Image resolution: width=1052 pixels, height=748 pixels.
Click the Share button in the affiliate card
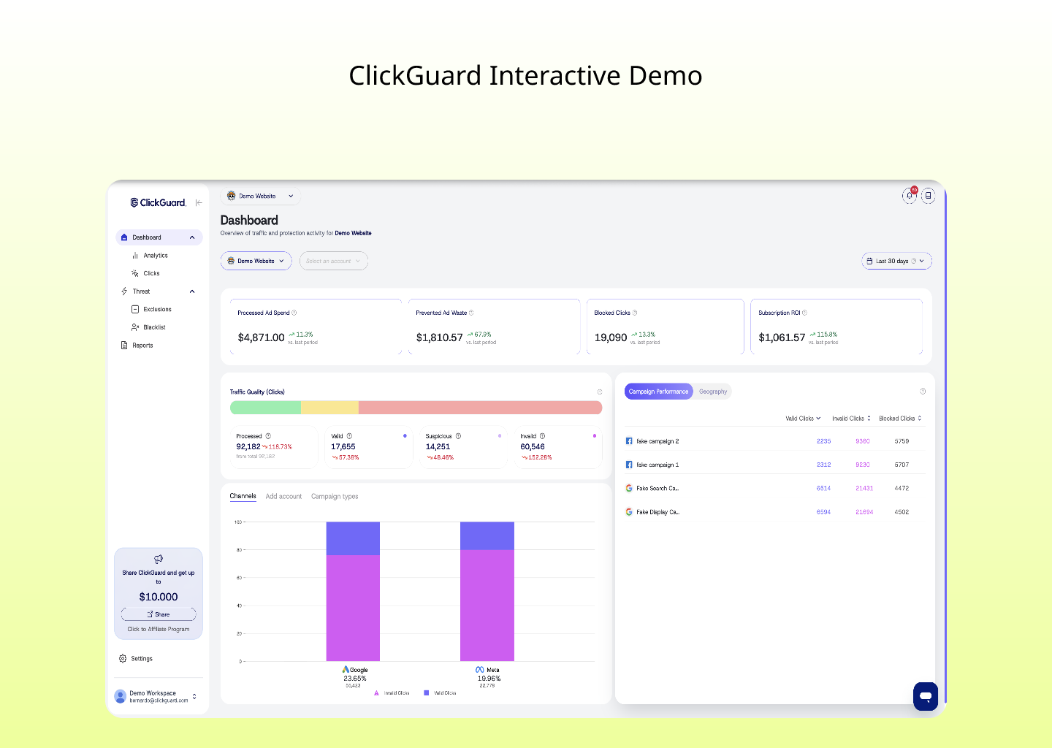coord(159,614)
